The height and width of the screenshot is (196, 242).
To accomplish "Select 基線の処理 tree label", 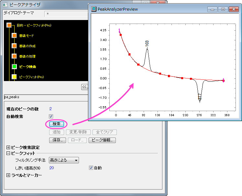I will [x=27, y=57].
